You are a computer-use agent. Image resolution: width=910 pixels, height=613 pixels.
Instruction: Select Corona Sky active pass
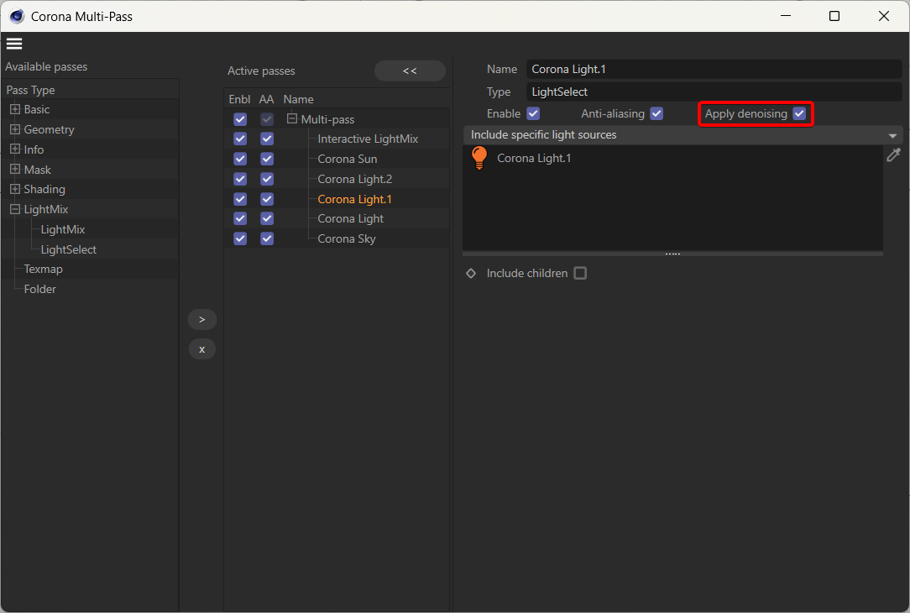[x=347, y=238]
